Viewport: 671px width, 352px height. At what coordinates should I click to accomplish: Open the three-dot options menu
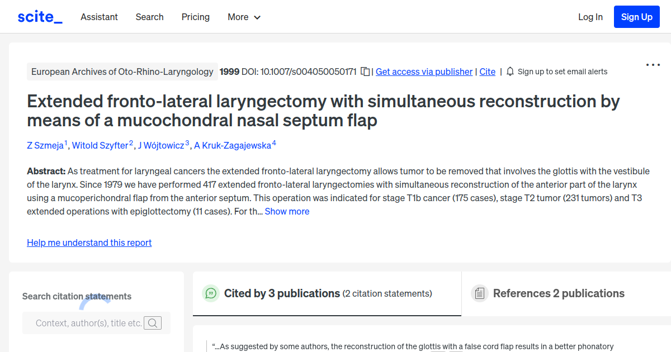[653, 65]
